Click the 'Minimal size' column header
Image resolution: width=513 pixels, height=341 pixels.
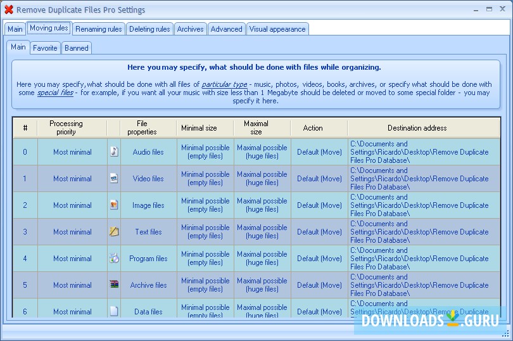[x=205, y=128]
